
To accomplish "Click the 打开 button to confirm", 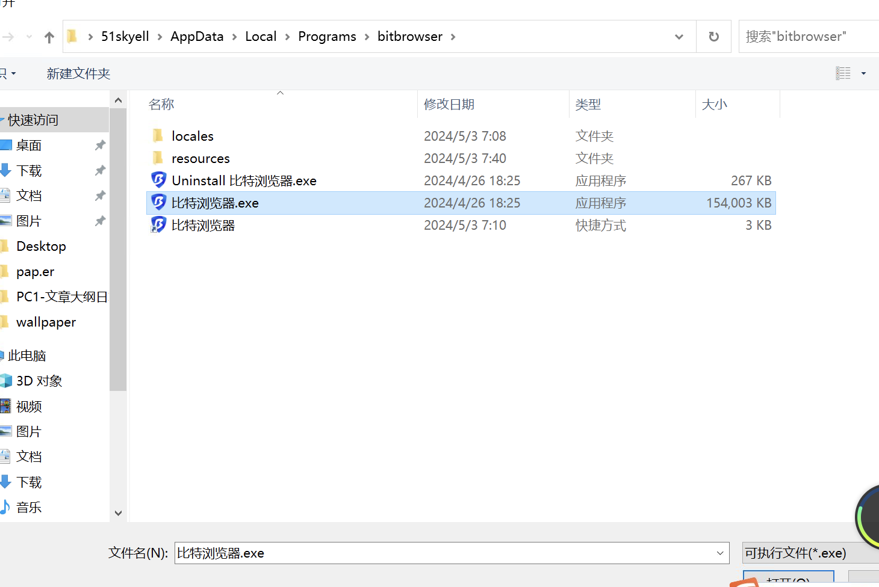I will [789, 579].
